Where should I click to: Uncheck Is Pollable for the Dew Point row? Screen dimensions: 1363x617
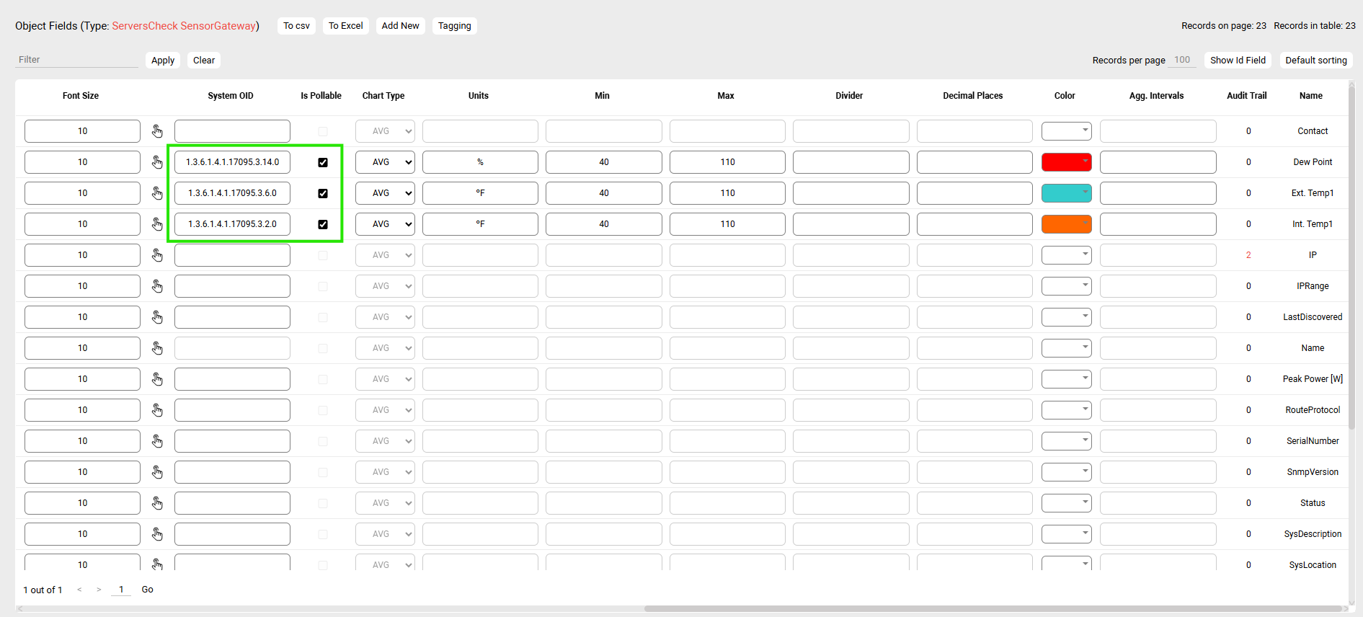click(323, 162)
